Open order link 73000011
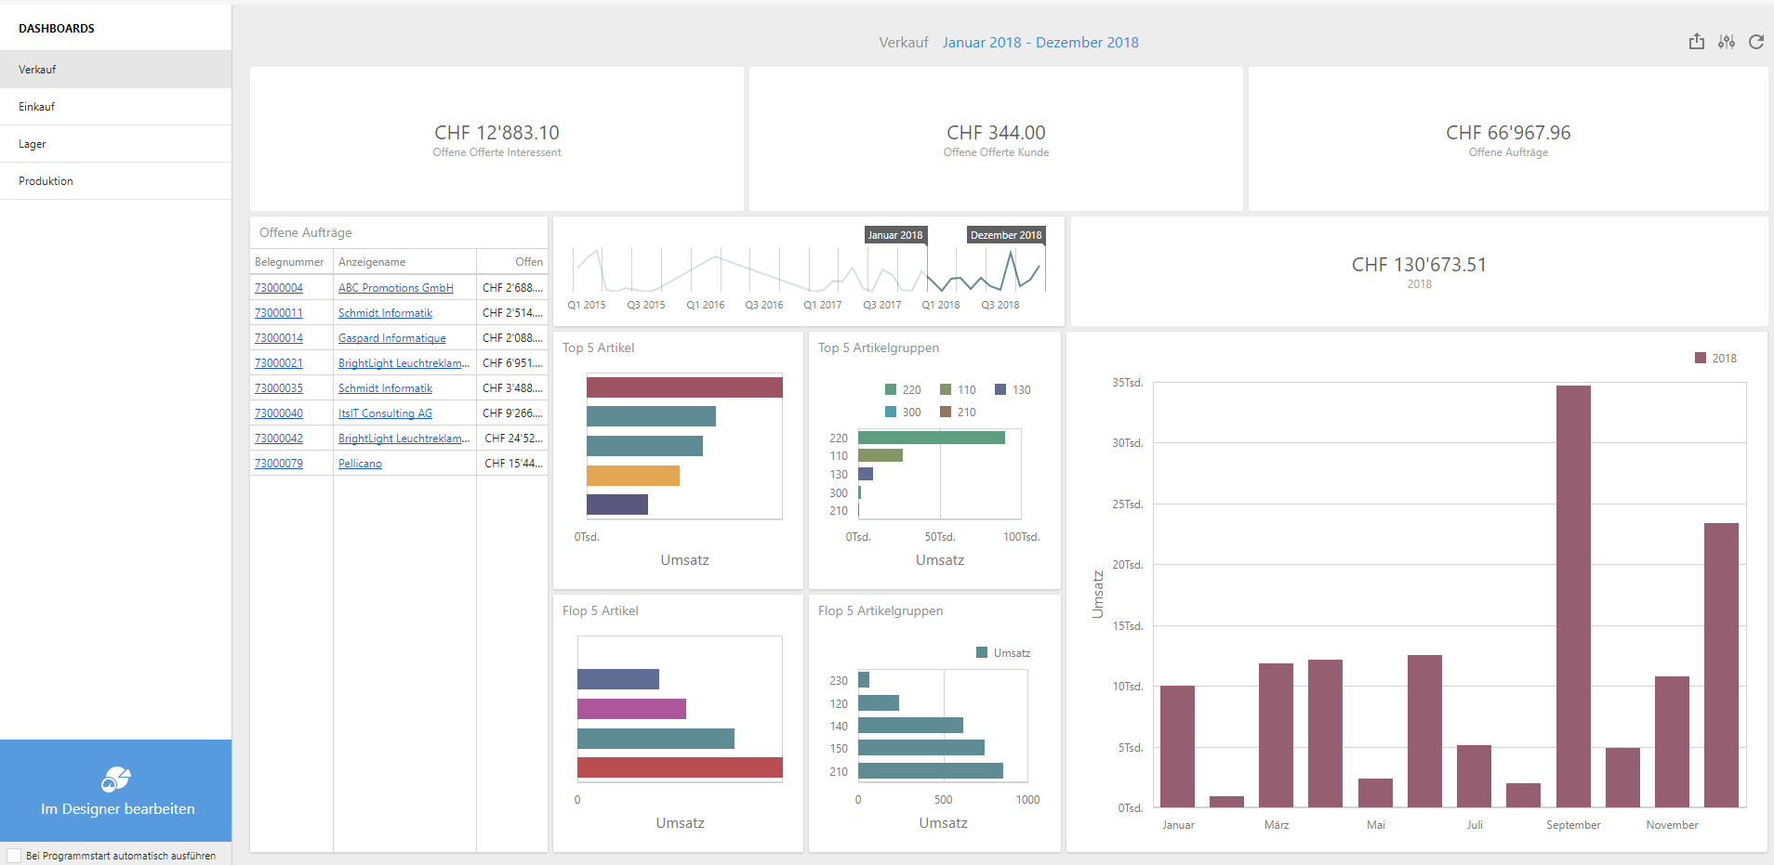Image resolution: width=1774 pixels, height=865 pixels. coord(279,313)
